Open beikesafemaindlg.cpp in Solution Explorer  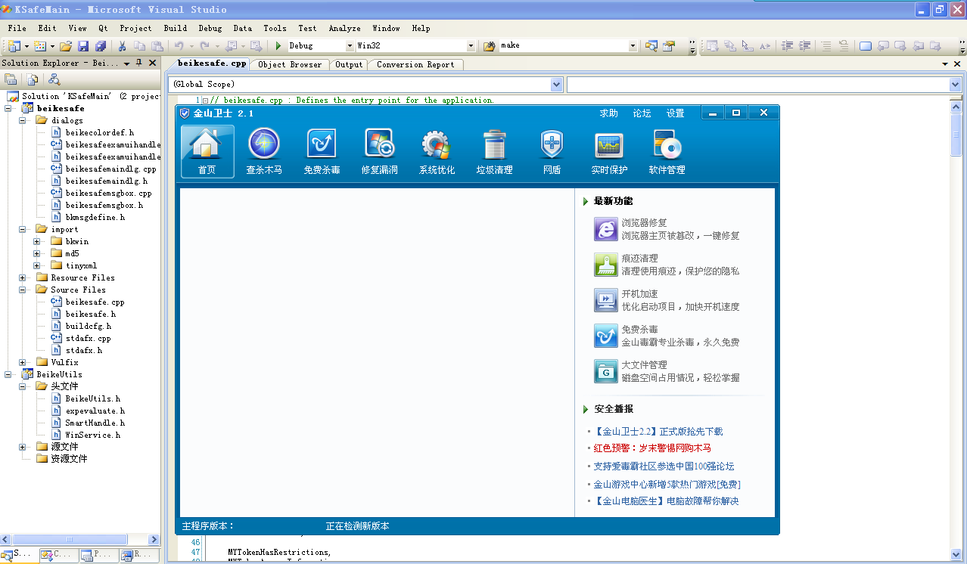[x=110, y=169]
